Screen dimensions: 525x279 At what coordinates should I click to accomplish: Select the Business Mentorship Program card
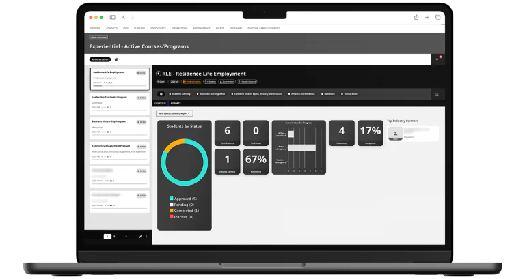120,128
